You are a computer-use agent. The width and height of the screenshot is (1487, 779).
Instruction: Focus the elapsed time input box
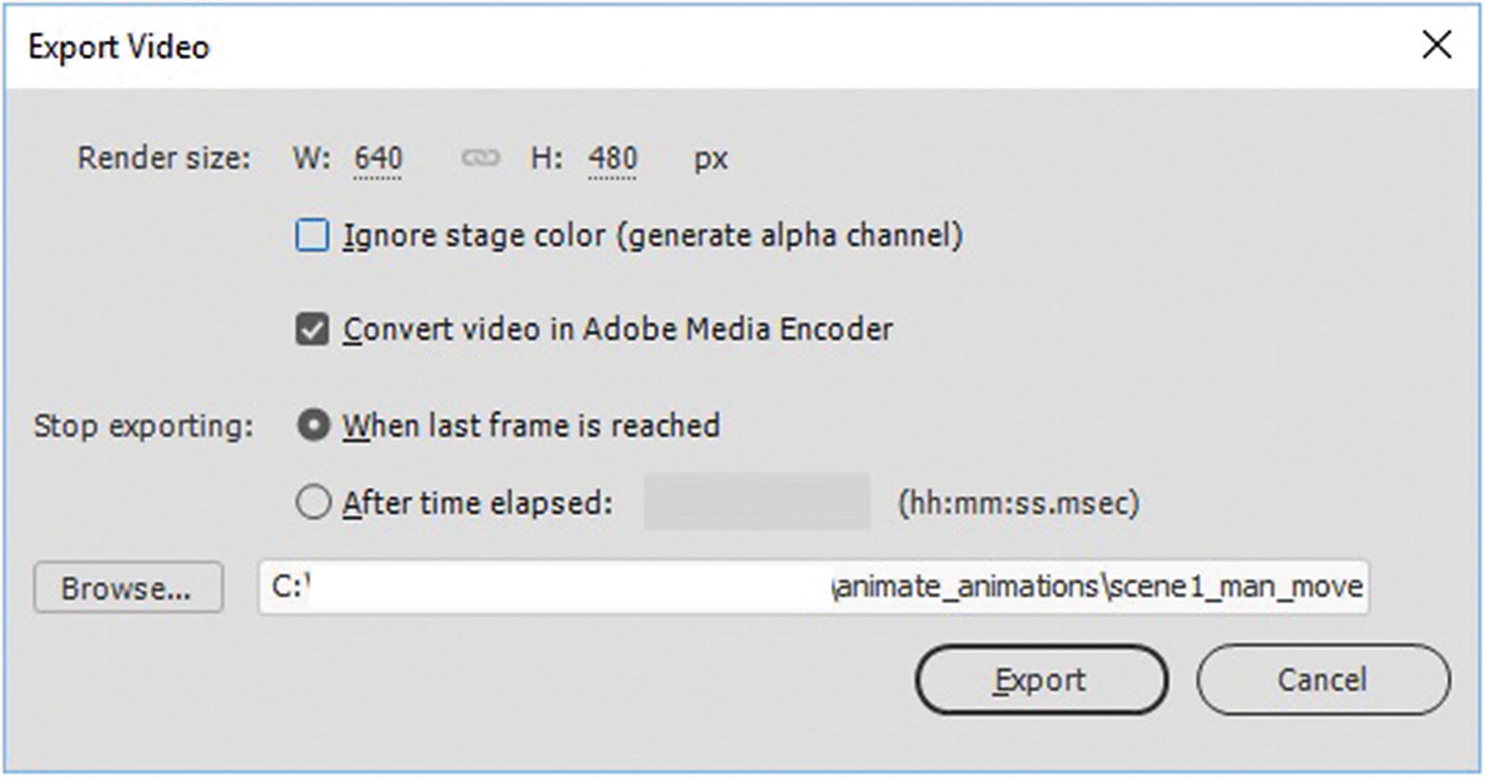pos(757,502)
